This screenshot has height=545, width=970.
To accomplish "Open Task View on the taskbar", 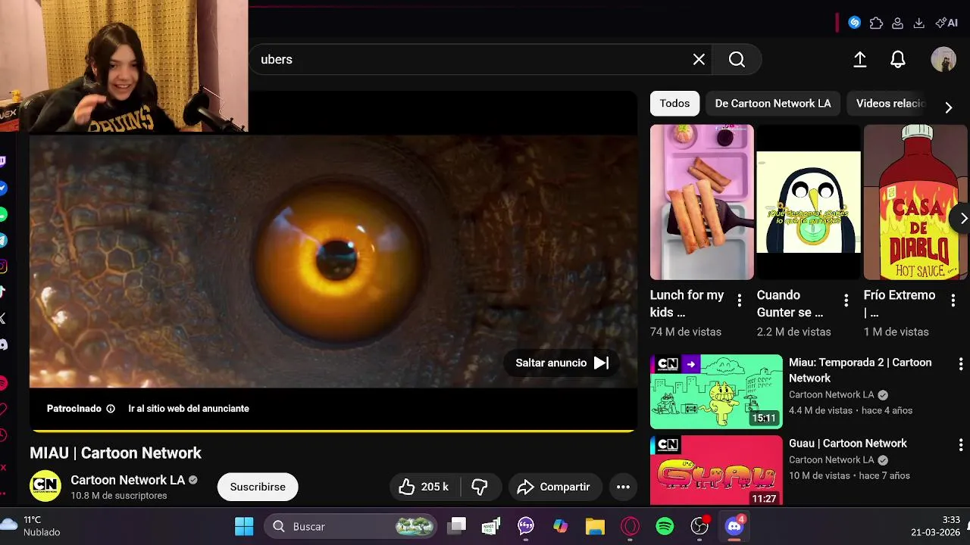I will 456,526.
